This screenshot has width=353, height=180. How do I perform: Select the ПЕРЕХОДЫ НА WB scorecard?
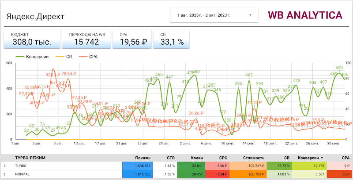(x=86, y=39)
